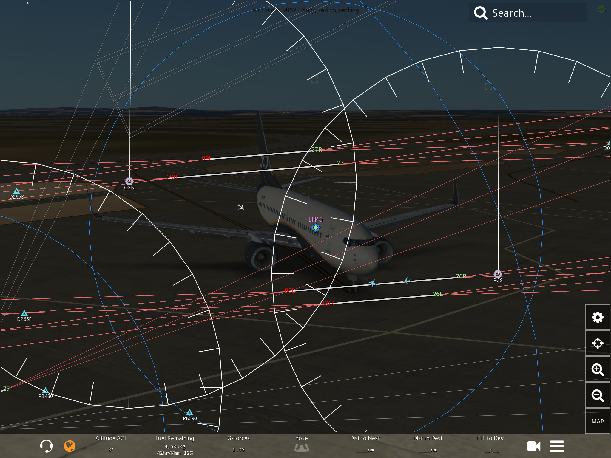This screenshot has width=611, height=458.
Task: Select the PGS navaid on map
Action: [x=498, y=274]
